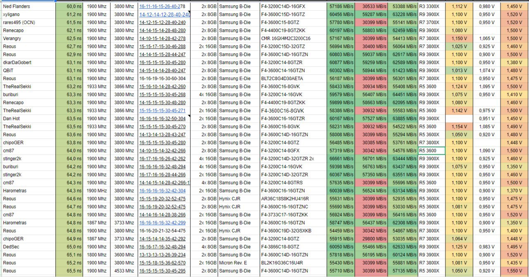Click the 64451 MB/s copy cell

tap(403, 95)
